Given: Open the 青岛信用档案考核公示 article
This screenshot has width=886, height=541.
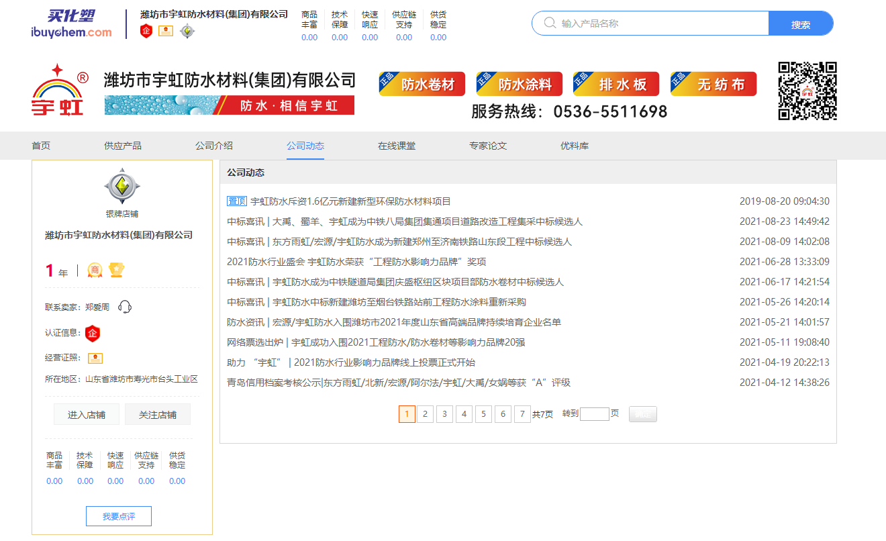Looking at the screenshot, I should pyautogui.click(x=399, y=383).
